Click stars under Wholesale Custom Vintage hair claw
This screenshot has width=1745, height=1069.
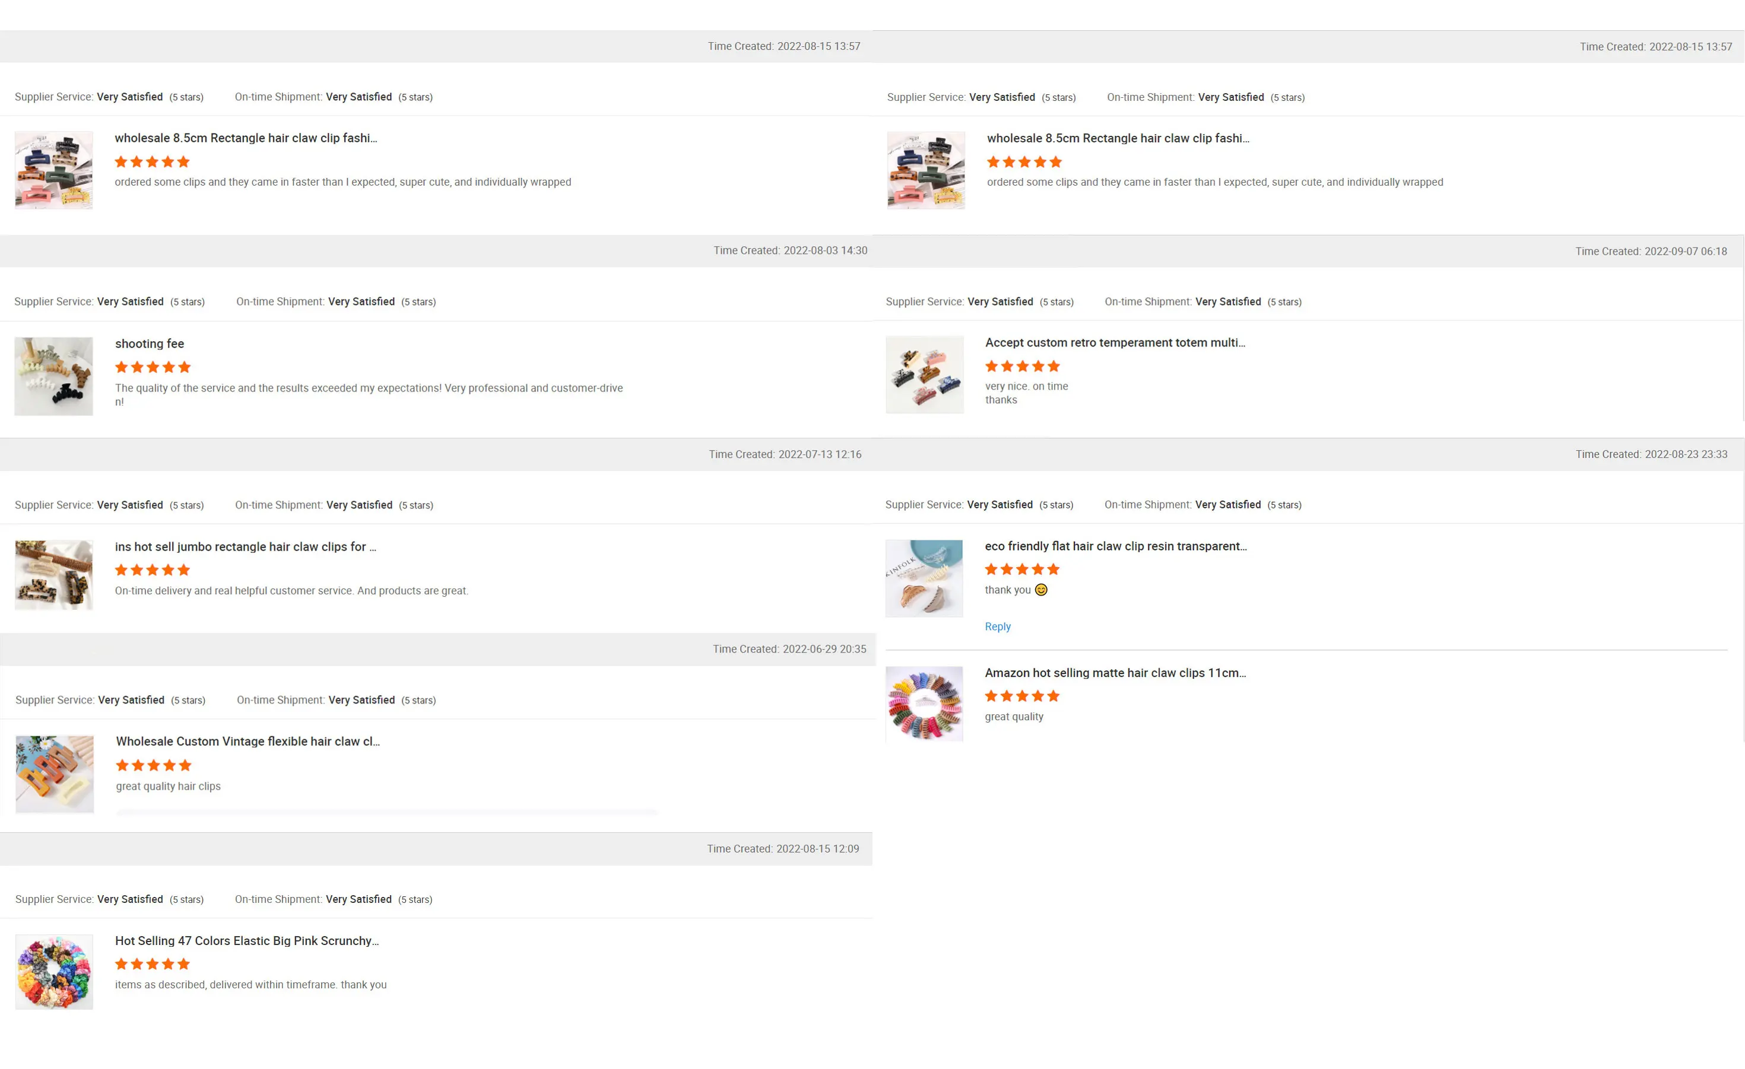154,765
